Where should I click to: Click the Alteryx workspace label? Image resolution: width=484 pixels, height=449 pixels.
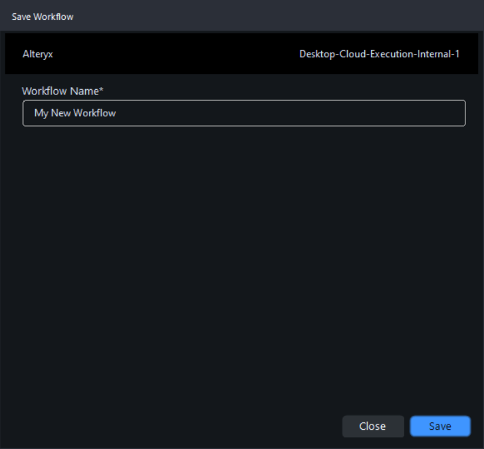[37, 55]
